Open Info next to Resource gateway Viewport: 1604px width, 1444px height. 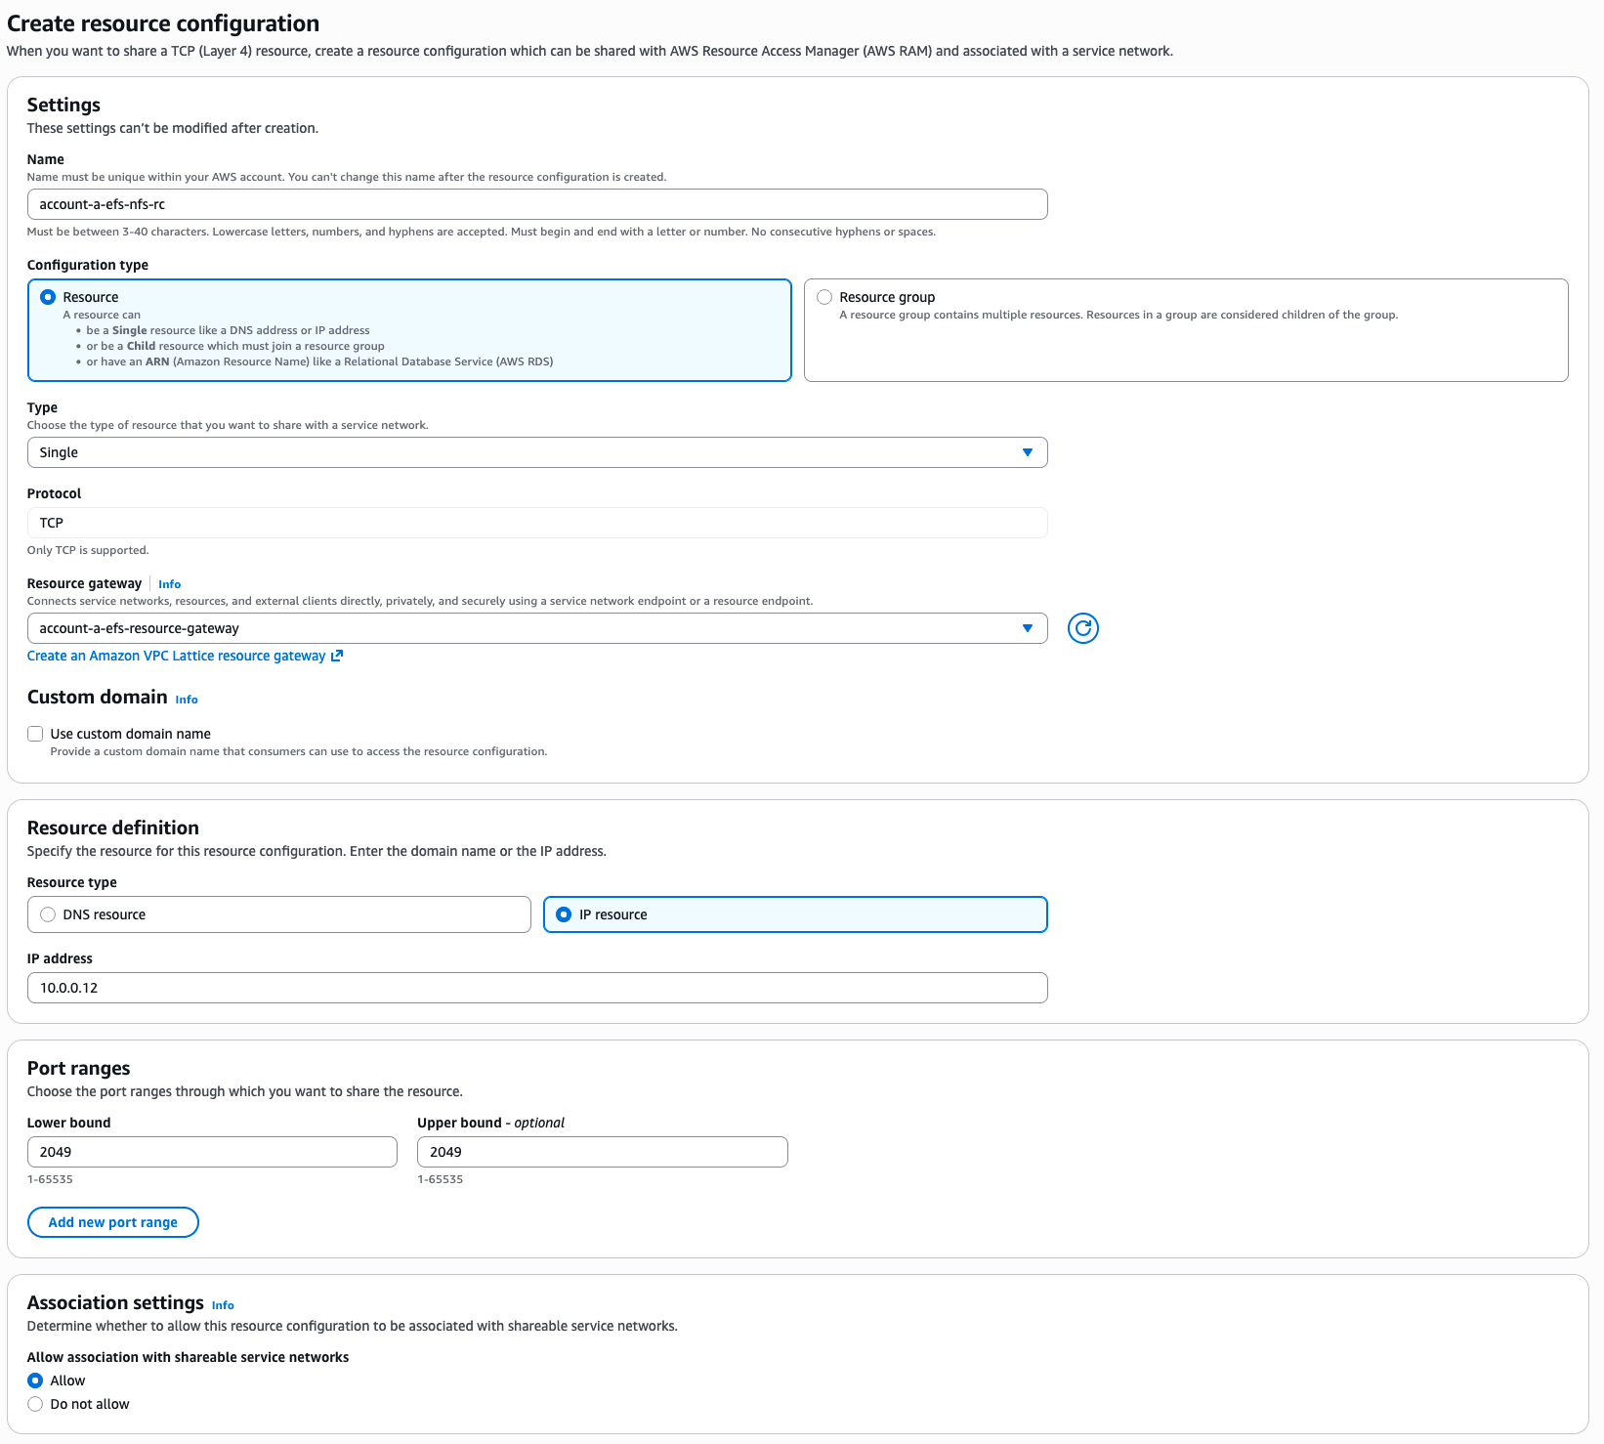[169, 584]
